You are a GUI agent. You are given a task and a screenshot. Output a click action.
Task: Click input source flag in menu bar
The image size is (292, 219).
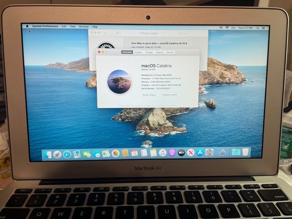coord(221,27)
